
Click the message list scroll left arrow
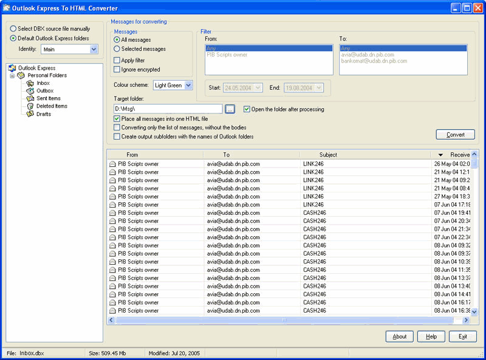tap(111, 320)
